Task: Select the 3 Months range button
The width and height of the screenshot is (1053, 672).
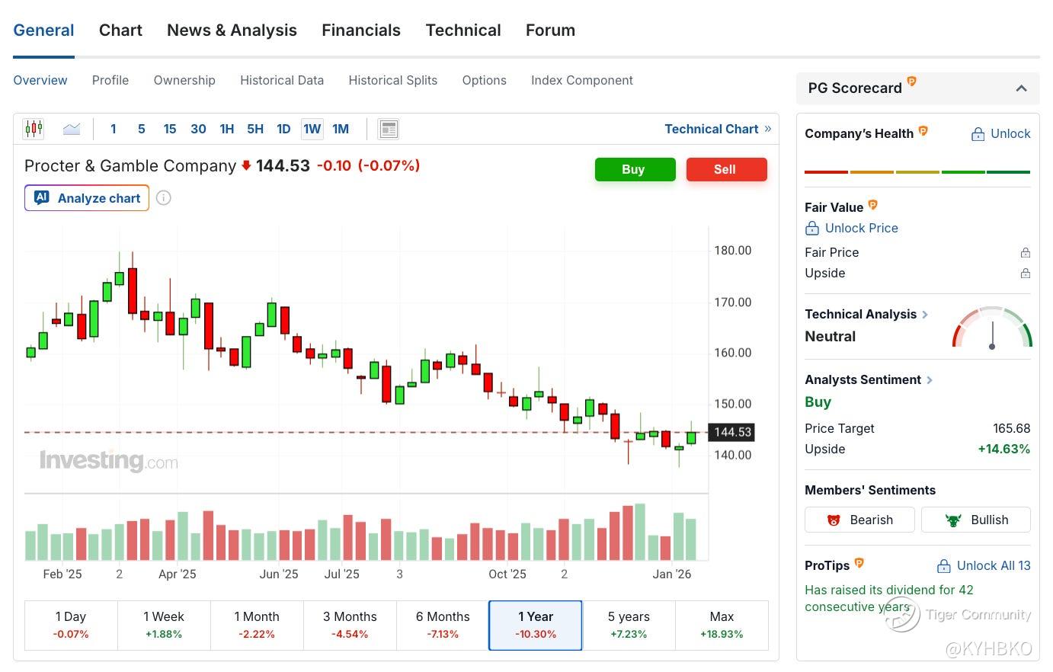Action: (x=350, y=625)
